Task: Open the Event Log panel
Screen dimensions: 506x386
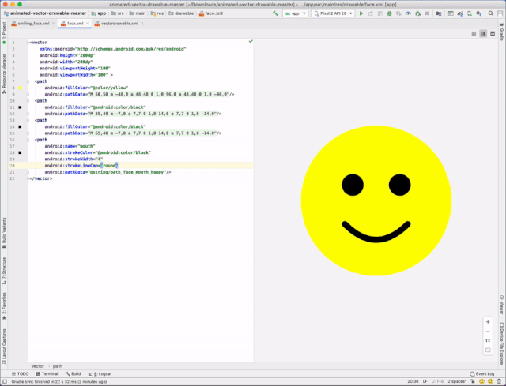Action: pos(484,373)
